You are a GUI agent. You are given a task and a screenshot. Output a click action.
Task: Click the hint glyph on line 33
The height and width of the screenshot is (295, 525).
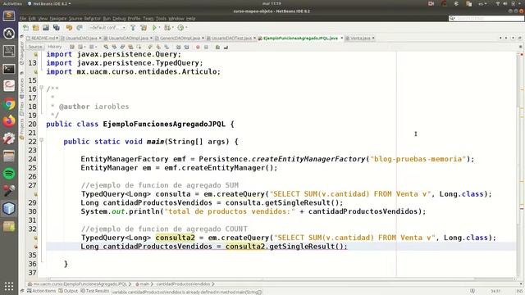tap(35, 238)
